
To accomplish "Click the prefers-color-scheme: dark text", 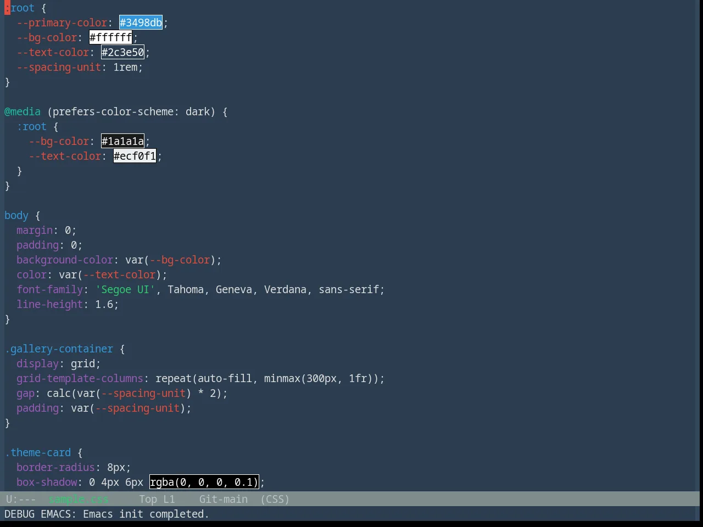I will tap(131, 111).
